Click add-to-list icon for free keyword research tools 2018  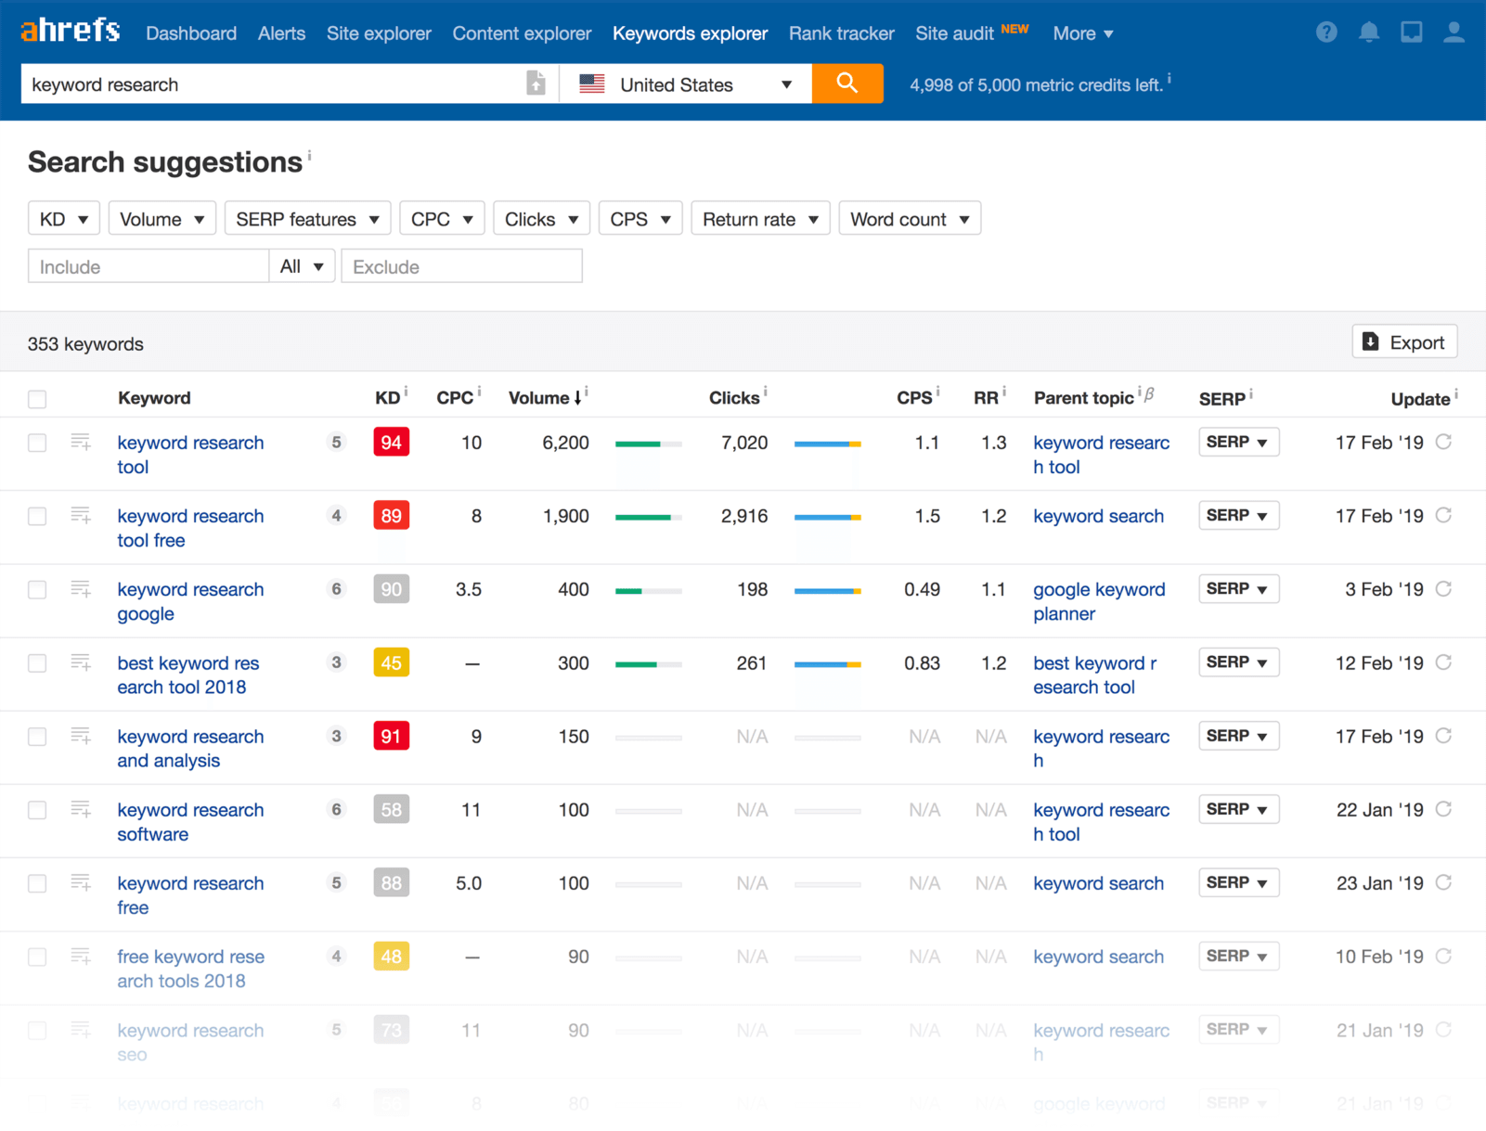click(81, 956)
